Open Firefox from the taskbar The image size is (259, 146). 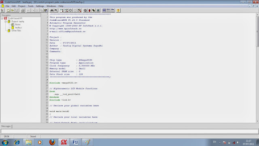click(x=52, y=142)
